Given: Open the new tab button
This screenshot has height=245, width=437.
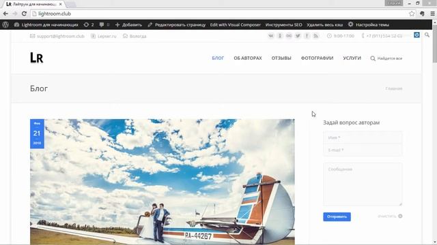Looking at the screenshot, I should (71, 4).
